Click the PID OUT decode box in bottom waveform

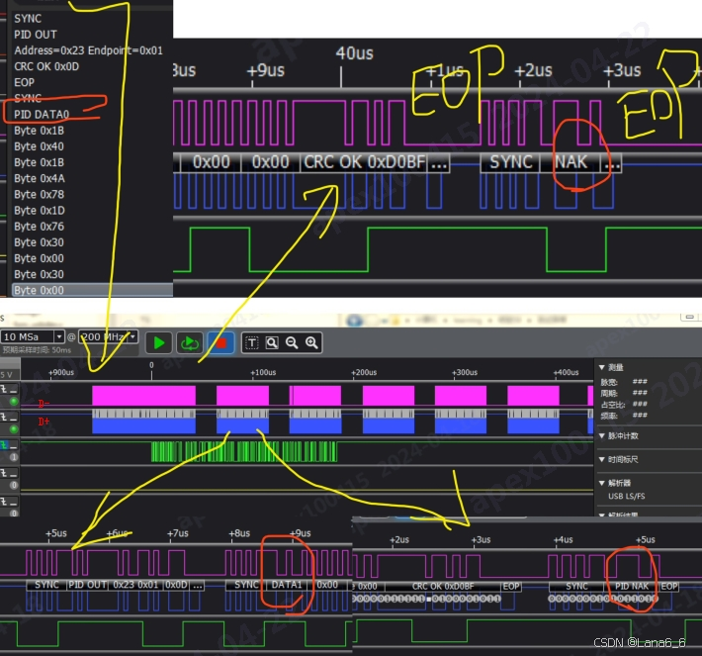87,585
